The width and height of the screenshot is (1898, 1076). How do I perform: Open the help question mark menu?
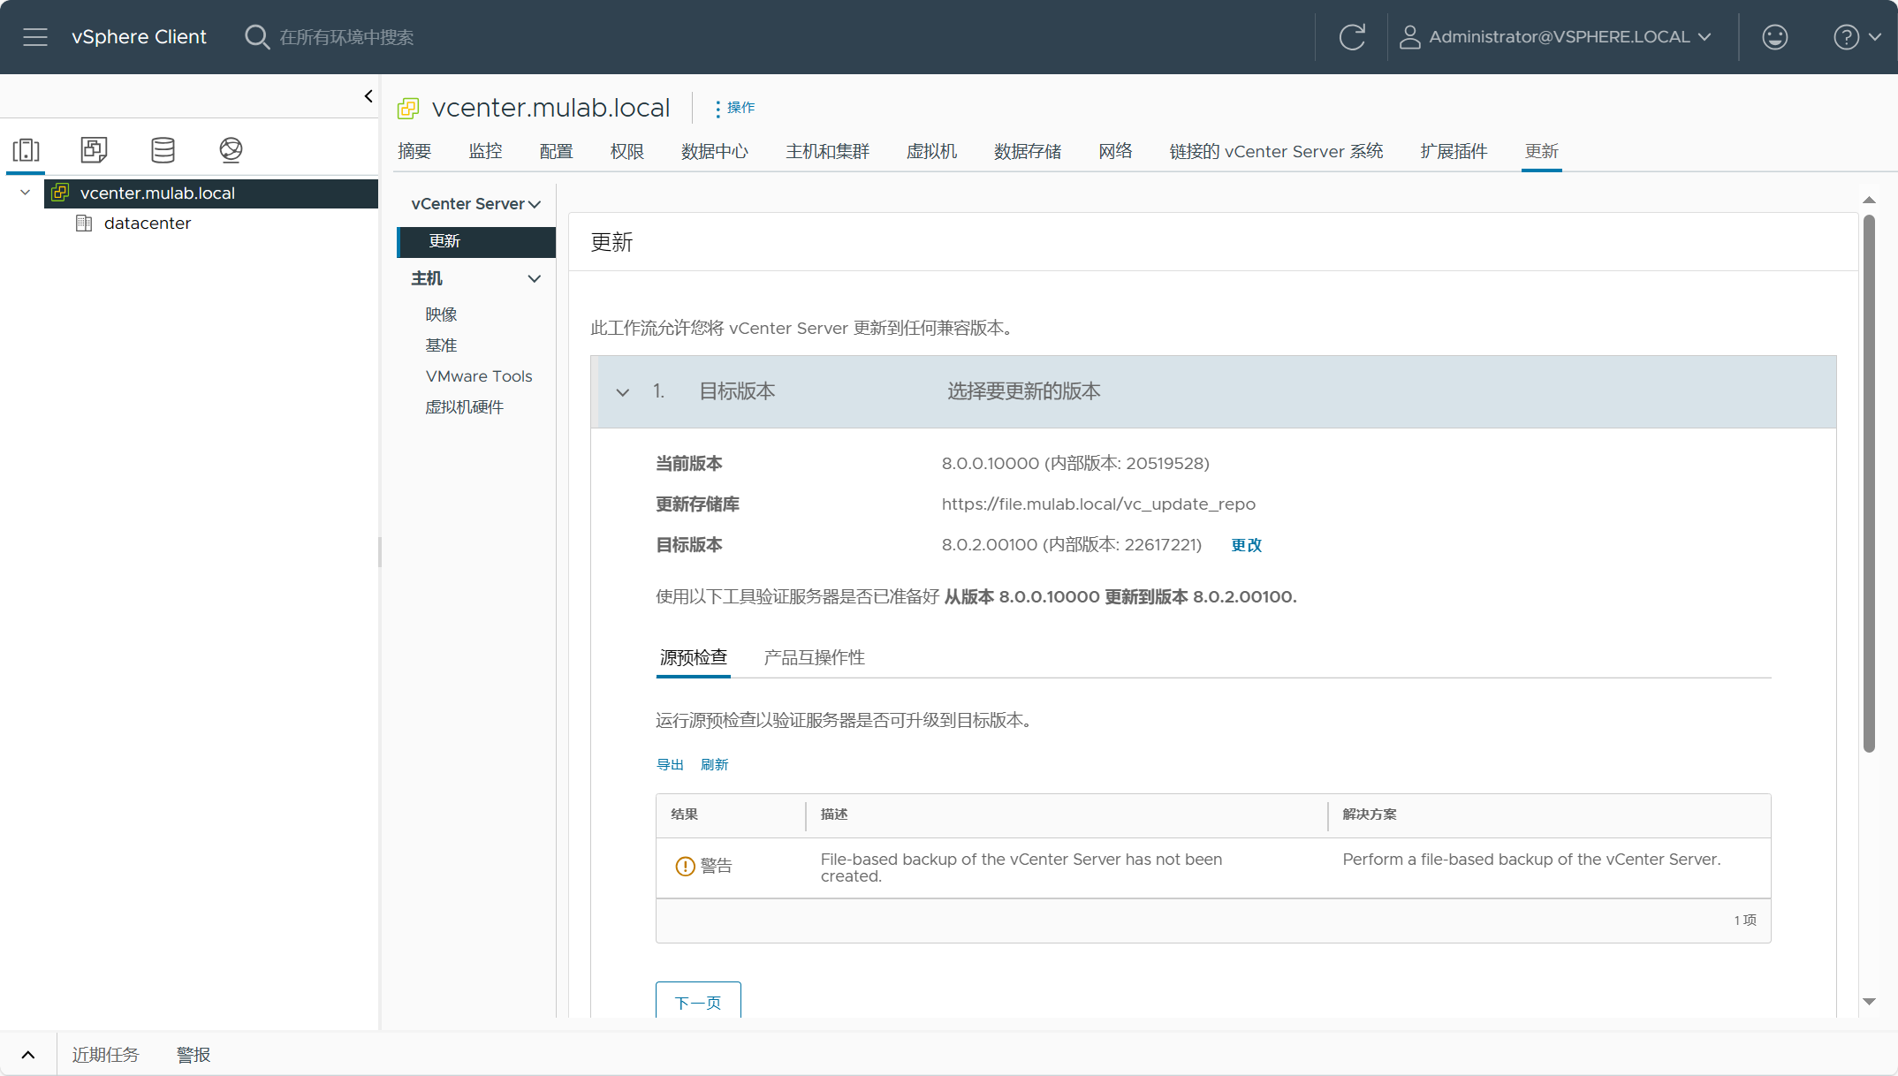coord(1846,37)
